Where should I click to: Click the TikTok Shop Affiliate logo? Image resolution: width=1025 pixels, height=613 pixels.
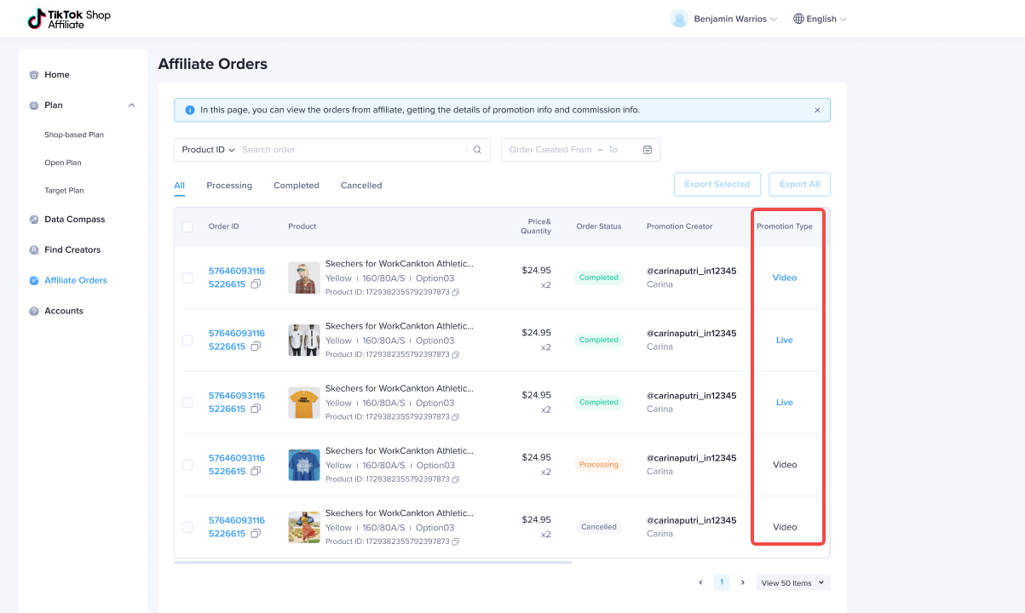pyautogui.click(x=69, y=19)
